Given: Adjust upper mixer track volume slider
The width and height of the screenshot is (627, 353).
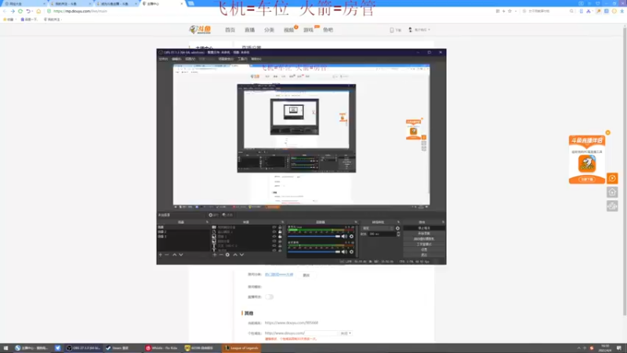Looking at the screenshot, I should tap(314, 237).
